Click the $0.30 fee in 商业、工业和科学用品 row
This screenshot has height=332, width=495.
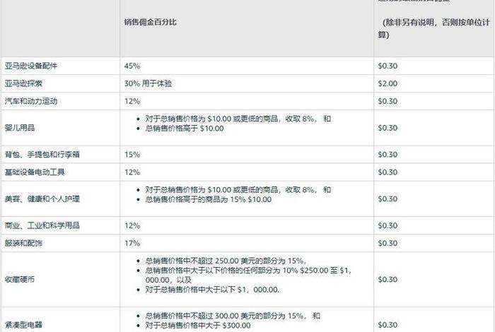pos(388,226)
